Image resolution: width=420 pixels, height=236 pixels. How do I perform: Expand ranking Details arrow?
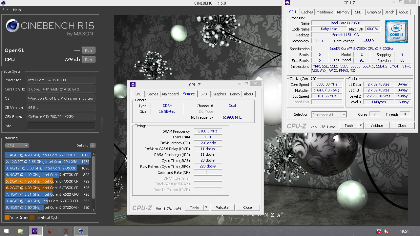click(93, 146)
